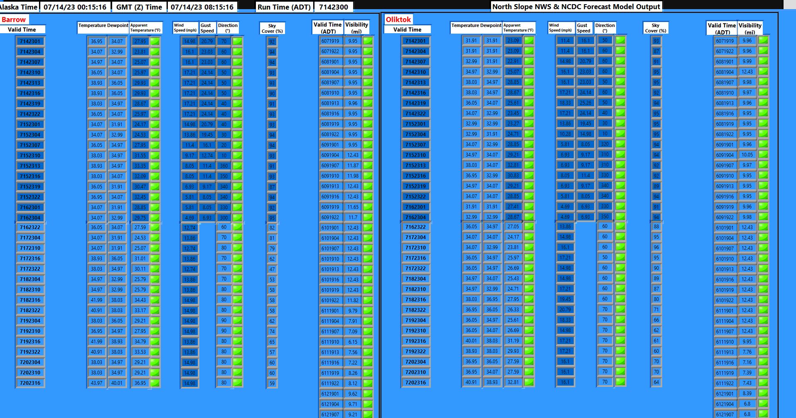Viewport: 796px width, 418px height.
Task: Click Oliktok wind speed value 20.79 in row 7182322
Action: (565, 309)
